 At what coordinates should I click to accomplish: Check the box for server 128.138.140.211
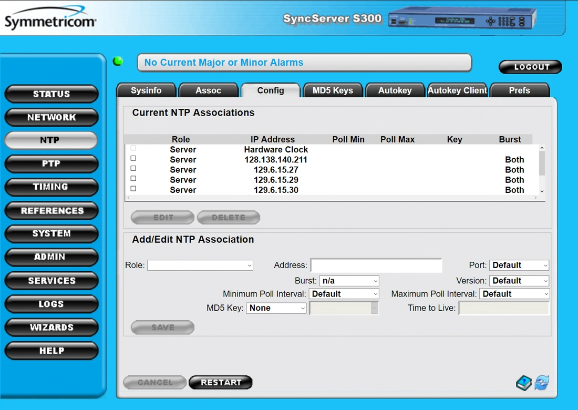point(133,159)
